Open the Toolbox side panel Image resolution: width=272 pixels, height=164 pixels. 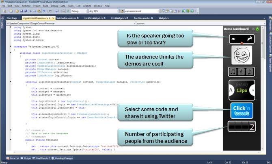(x=2, y=22)
